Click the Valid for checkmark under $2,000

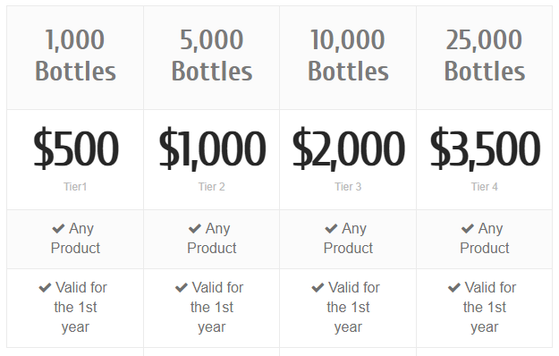[x=318, y=288]
